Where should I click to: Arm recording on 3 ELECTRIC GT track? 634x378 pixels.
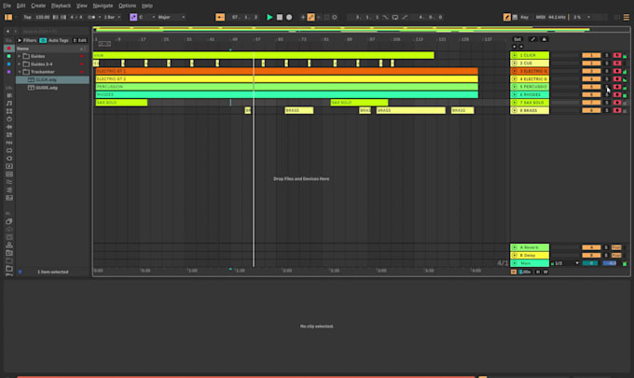pyautogui.click(x=617, y=71)
